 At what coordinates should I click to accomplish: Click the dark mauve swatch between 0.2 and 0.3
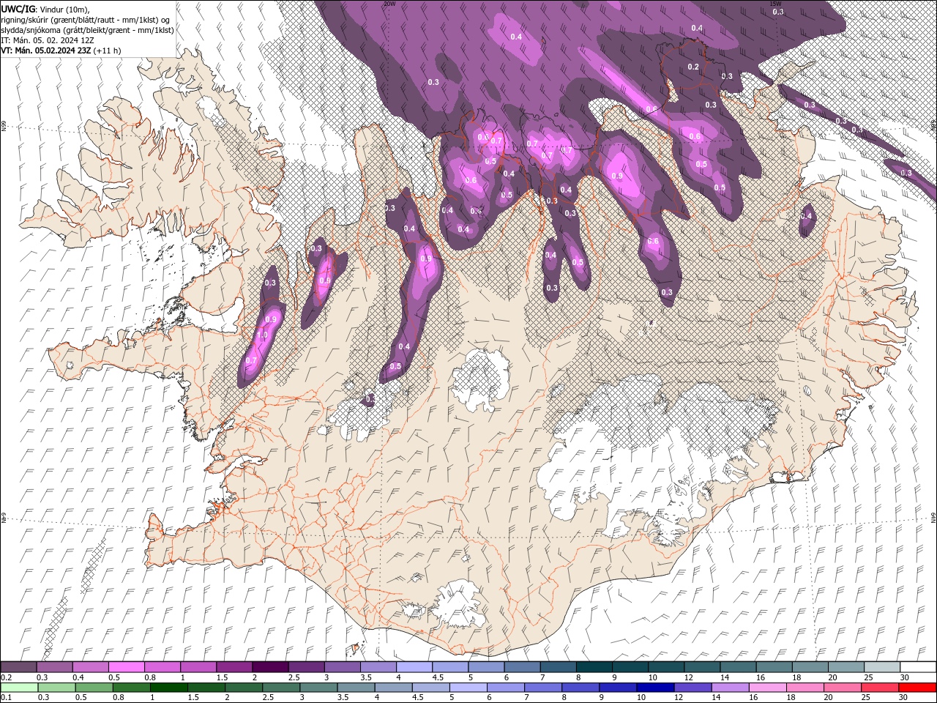click(x=19, y=666)
